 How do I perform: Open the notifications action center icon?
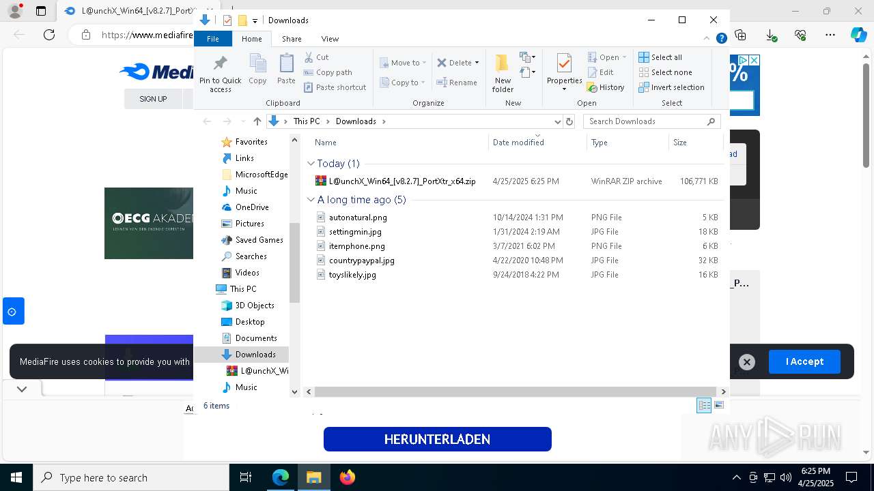[x=851, y=477]
